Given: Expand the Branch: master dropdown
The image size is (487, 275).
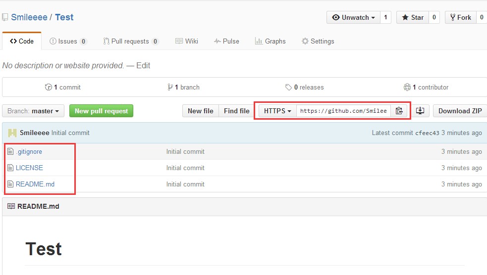Looking at the screenshot, I should 33,111.
